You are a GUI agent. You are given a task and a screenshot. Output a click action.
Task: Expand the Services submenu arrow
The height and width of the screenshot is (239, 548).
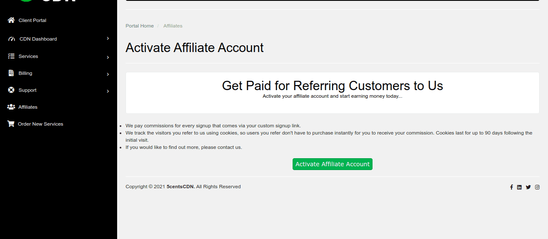click(108, 57)
